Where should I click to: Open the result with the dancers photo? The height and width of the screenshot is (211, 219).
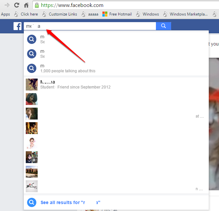coord(116,128)
